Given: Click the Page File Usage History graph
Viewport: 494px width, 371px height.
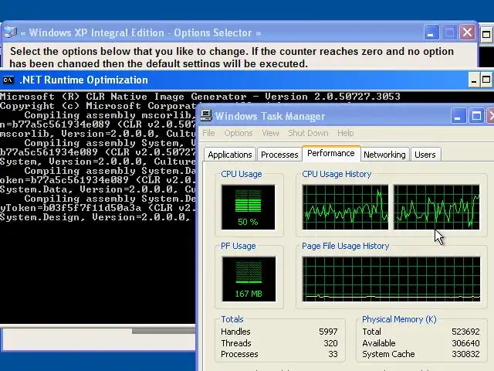Looking at the screenshot, I should point(391,279).
